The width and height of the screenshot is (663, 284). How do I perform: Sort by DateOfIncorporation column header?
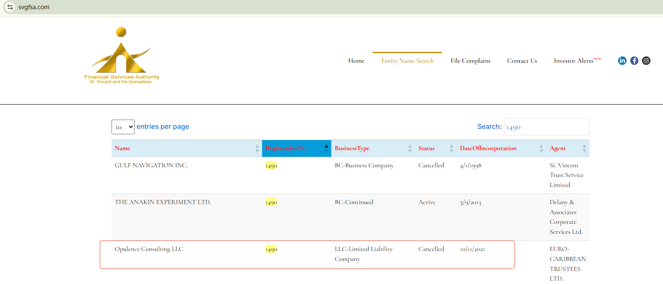[488, 148]
